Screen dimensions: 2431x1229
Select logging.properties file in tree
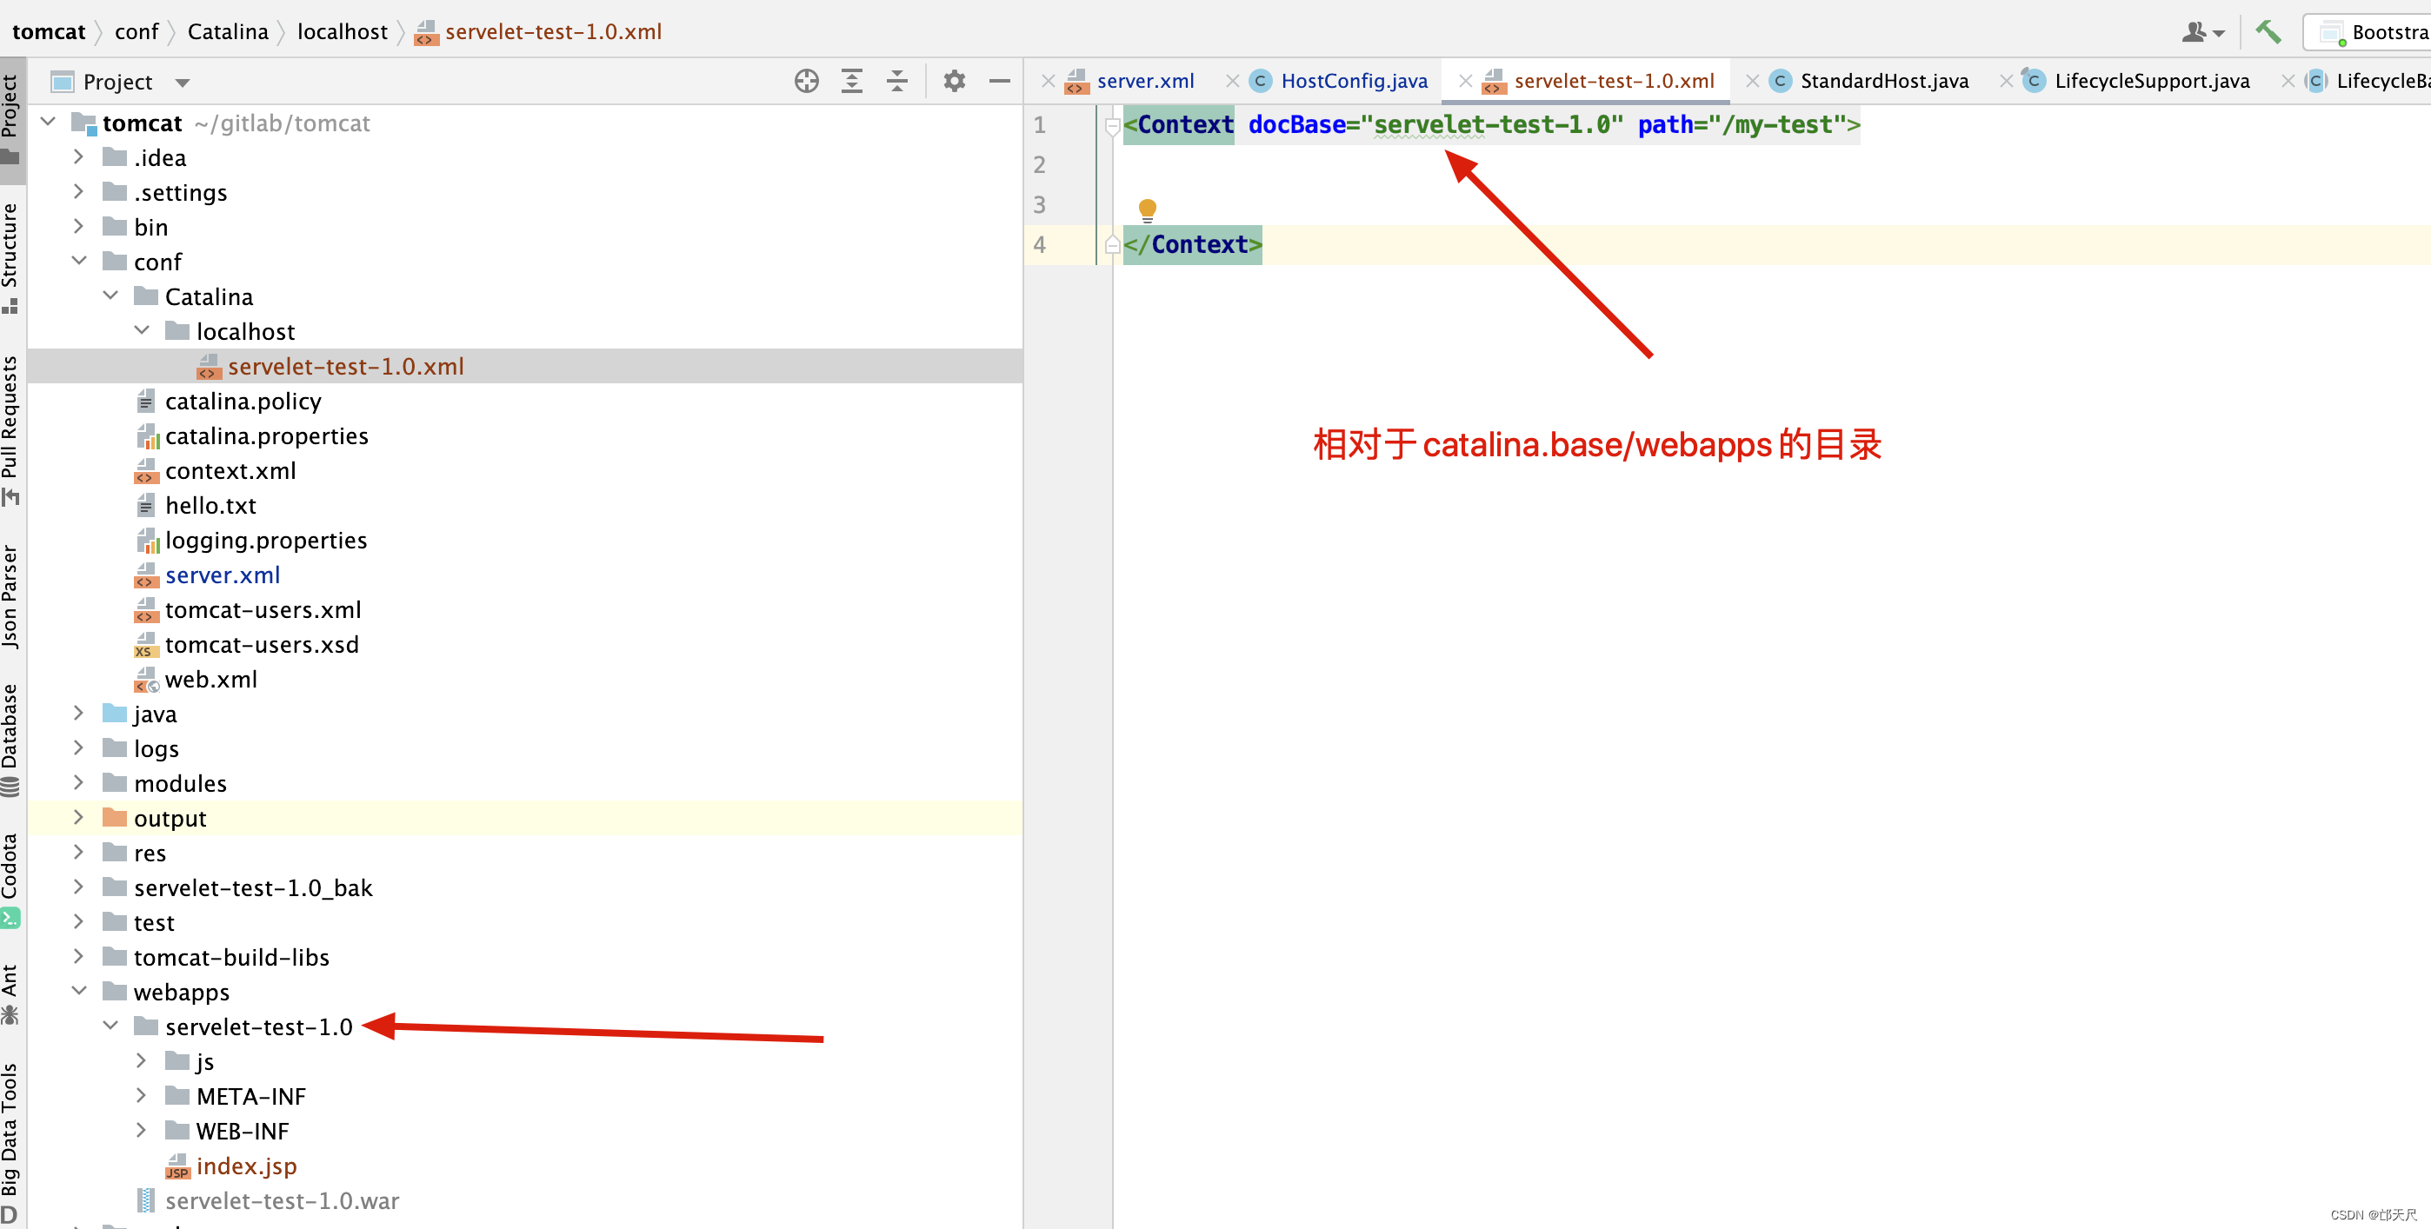[x=265, y=541]
